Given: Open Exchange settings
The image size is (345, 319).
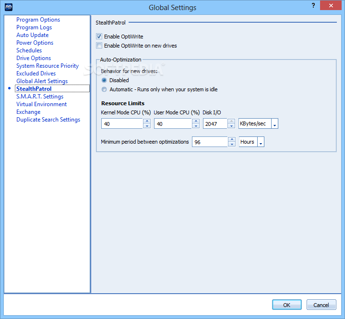Looking at the screenshot, I should pos(28,112).
